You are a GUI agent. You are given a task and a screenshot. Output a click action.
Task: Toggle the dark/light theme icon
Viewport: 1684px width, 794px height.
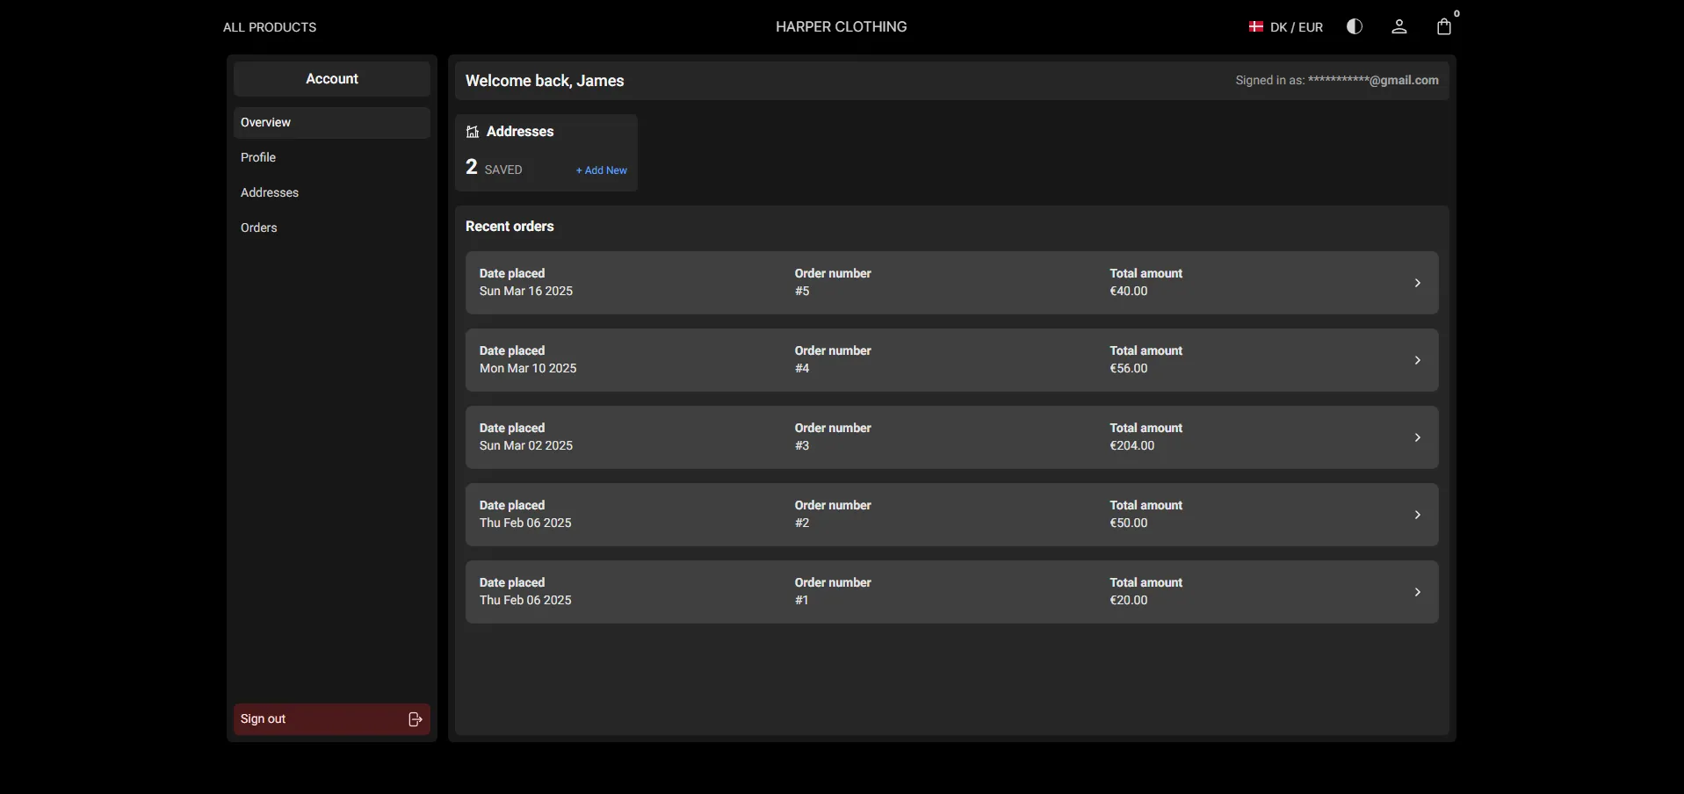[x=1355, y=27]
